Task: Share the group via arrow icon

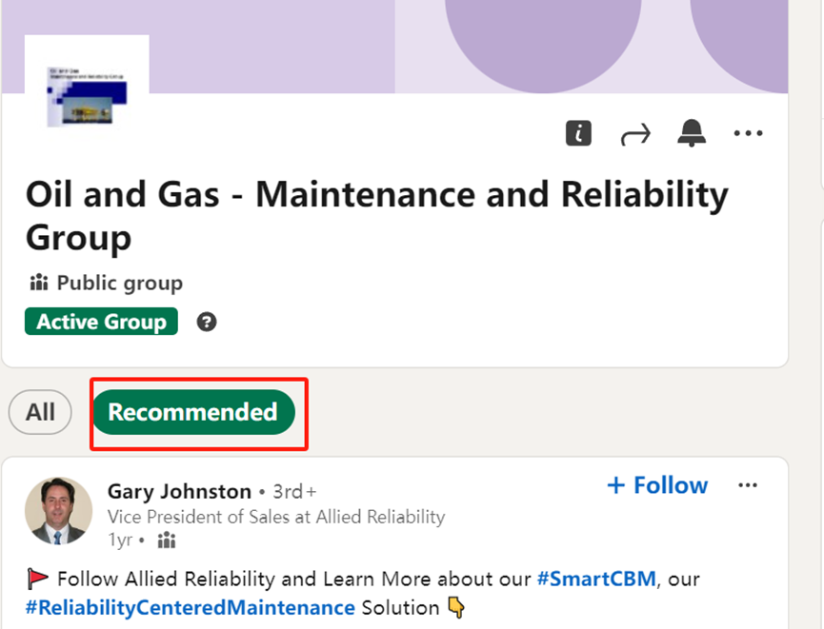Action: [635, 134]
